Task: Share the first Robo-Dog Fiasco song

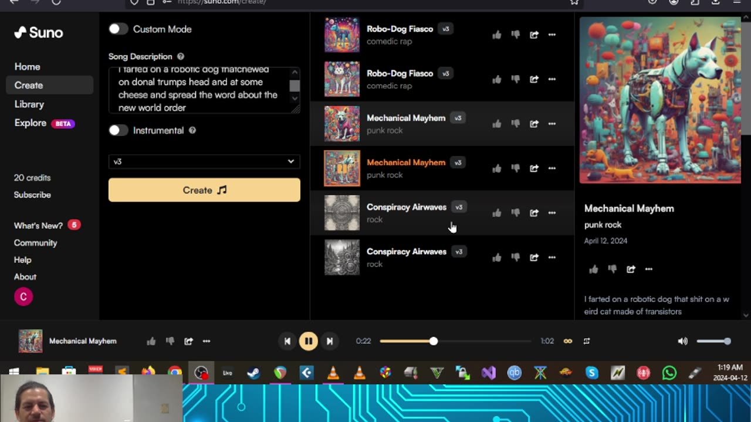Action: pyautogui.click(x=534, y=35)
